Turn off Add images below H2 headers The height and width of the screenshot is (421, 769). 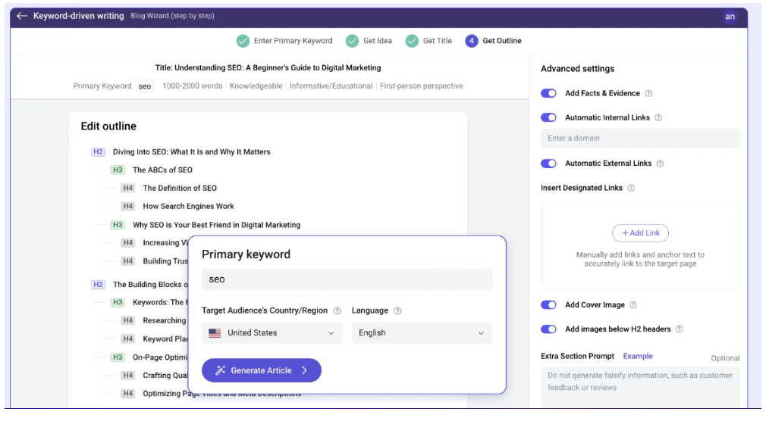coord(548,329)
